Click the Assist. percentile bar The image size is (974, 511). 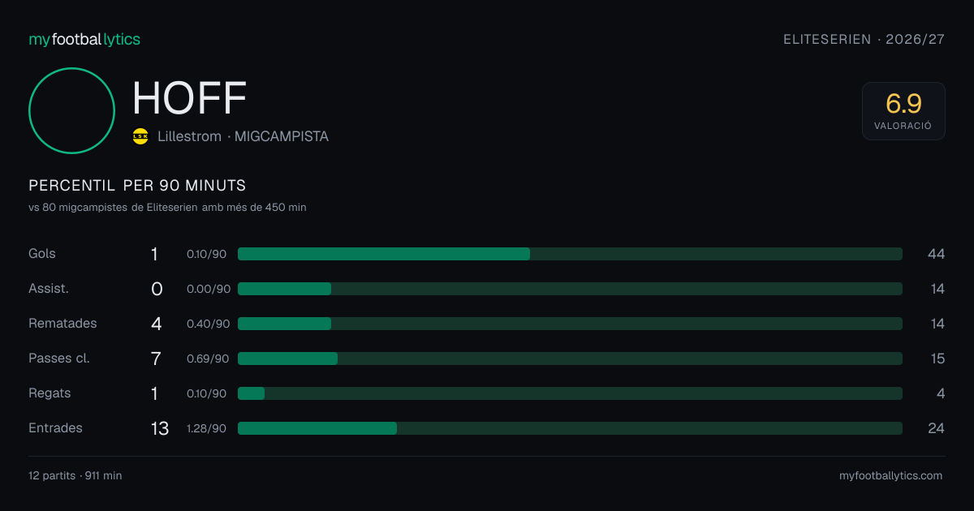[x=570, y=289]
